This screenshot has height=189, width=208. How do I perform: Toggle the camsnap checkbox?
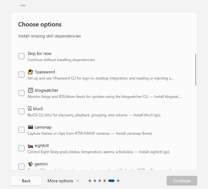pos(21,130)
